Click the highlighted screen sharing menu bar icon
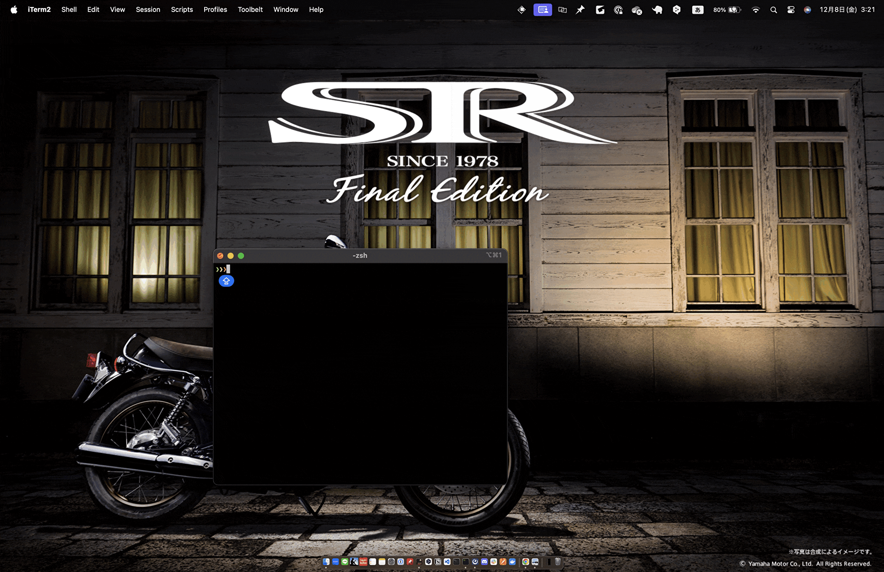 (x=542, y=10)
